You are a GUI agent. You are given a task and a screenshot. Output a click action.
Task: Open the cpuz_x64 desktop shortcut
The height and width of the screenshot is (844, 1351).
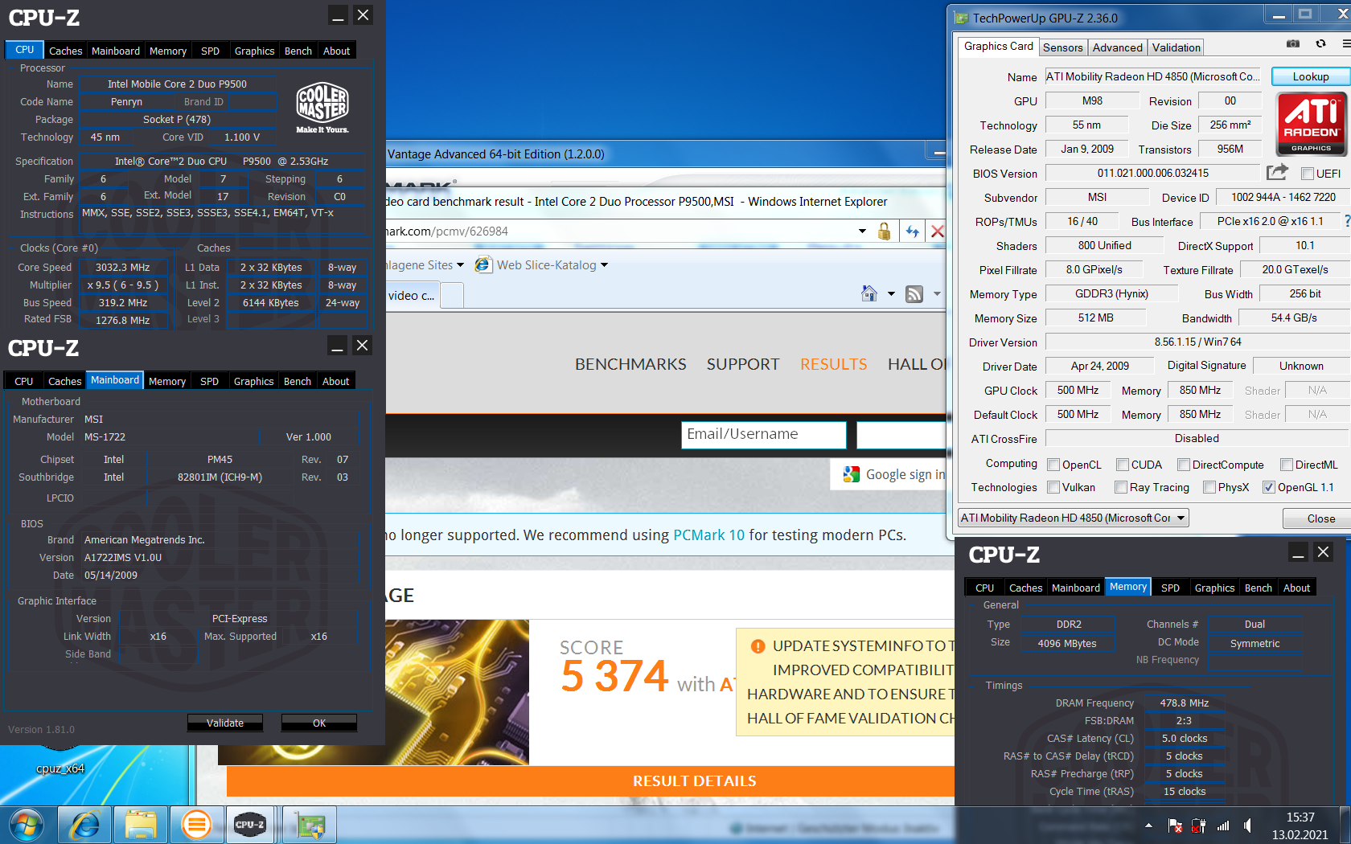pyautogui.click(x=60, y=768)
